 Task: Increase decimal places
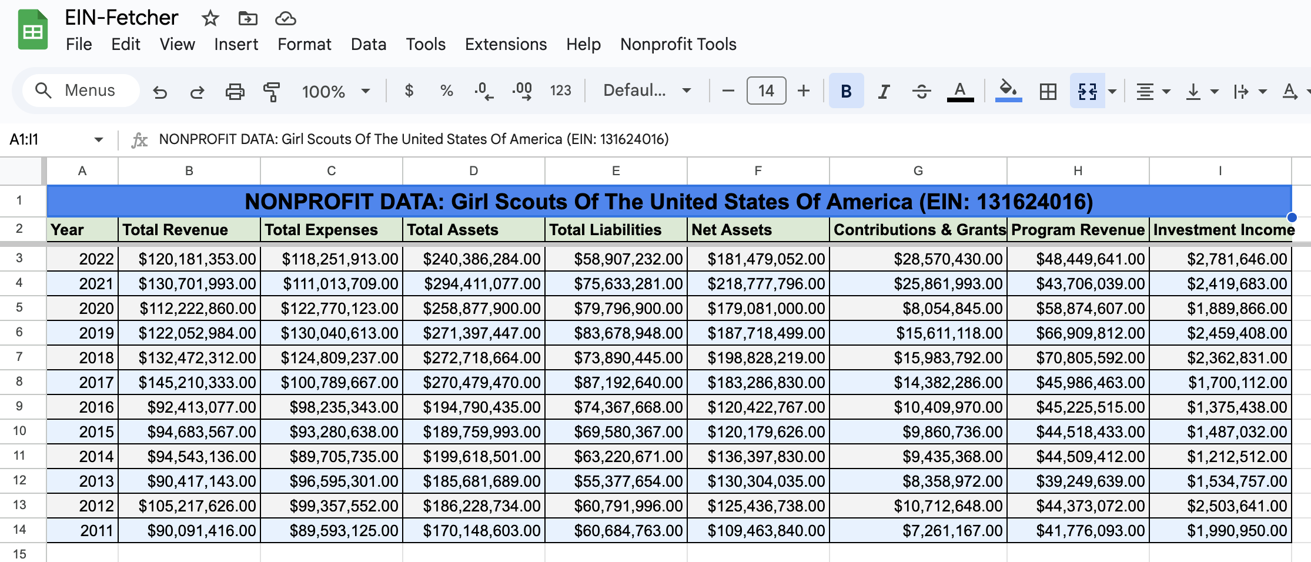522,91
